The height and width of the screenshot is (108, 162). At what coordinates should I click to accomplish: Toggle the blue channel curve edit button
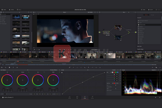pos(117,72)
